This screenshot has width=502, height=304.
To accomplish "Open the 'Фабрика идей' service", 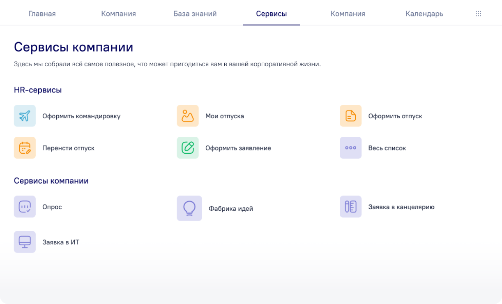I will coord(231,208).
